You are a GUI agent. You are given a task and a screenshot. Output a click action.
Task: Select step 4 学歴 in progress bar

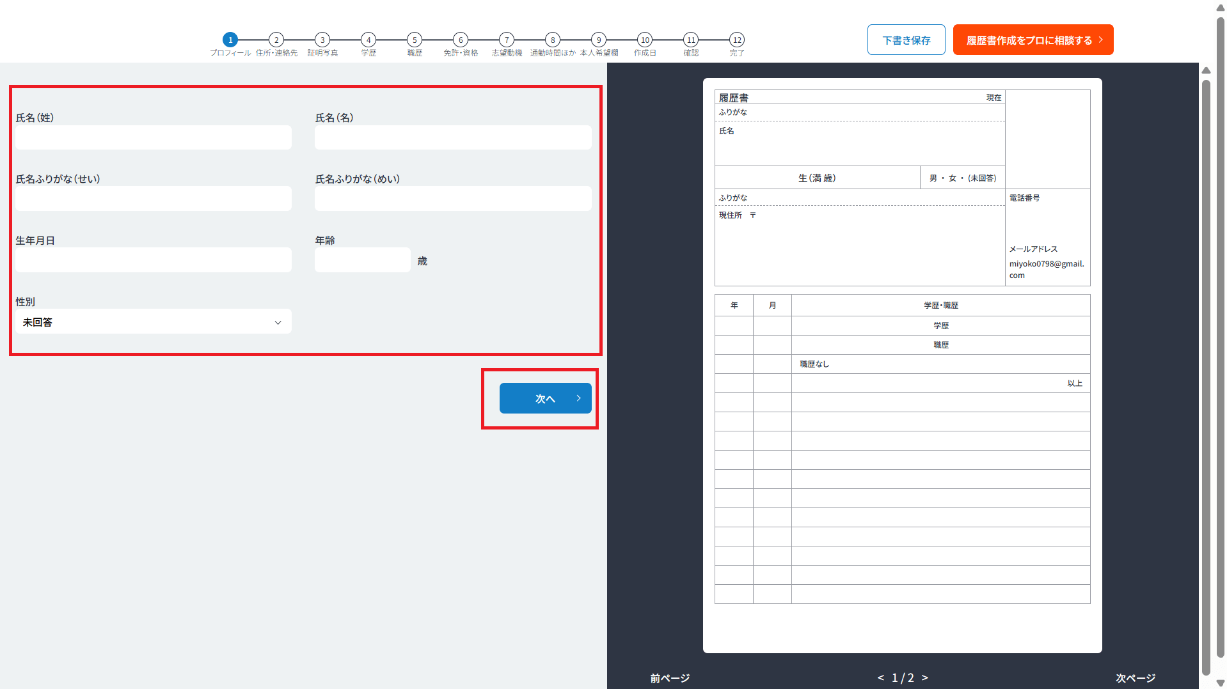click(x=368, y=40)
